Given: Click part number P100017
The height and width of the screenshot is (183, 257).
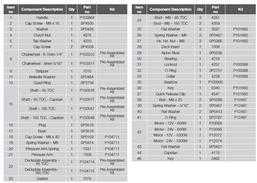Looking at the screenshot, I should click(x=87, y=99).
